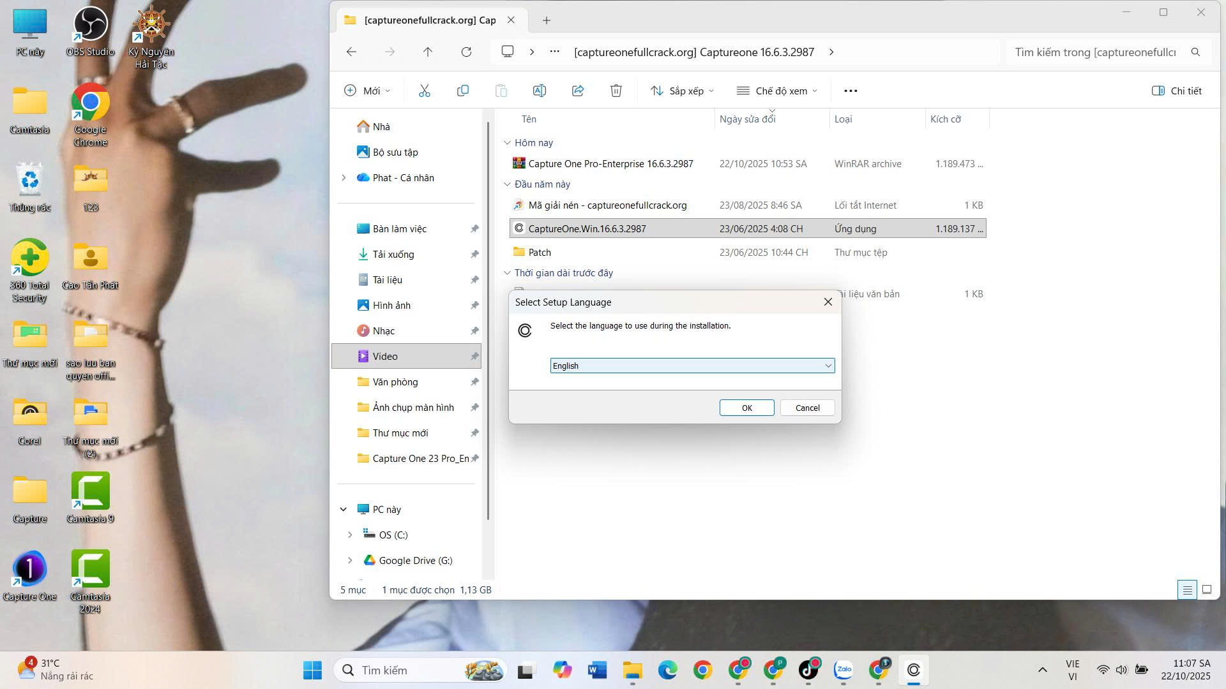1226x689 pixels.
Task: Click the Refresh button in navigation bar
Action: tap(466, 52)
